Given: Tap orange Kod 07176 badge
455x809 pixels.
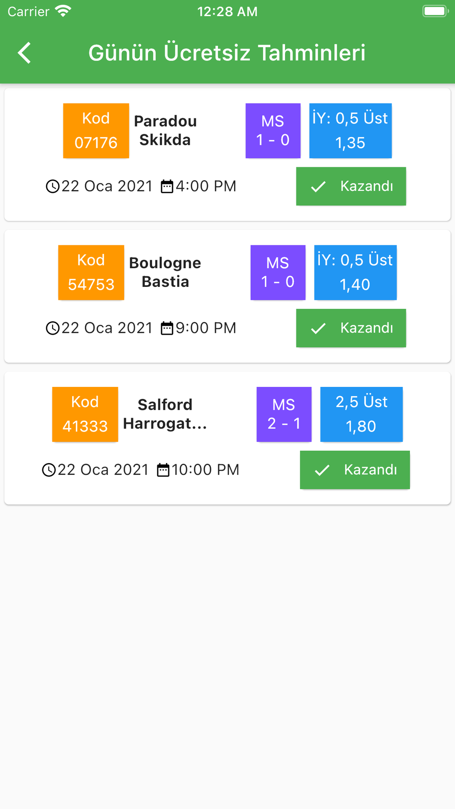Looking at the screenshot, I should (x=96, y=131).
